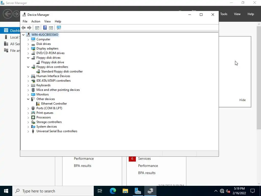Click the System devices icon

(33, 127)
